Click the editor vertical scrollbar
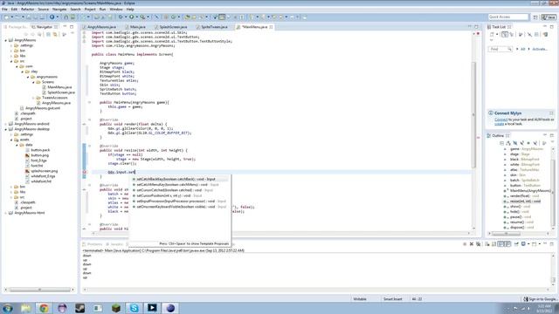Image resolution: width=559 pixels, height=314 pixels. tap(473, 114)
